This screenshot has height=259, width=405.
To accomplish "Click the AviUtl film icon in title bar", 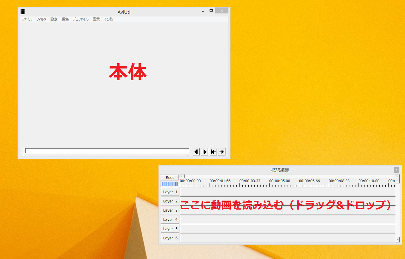I will [23, 12].
